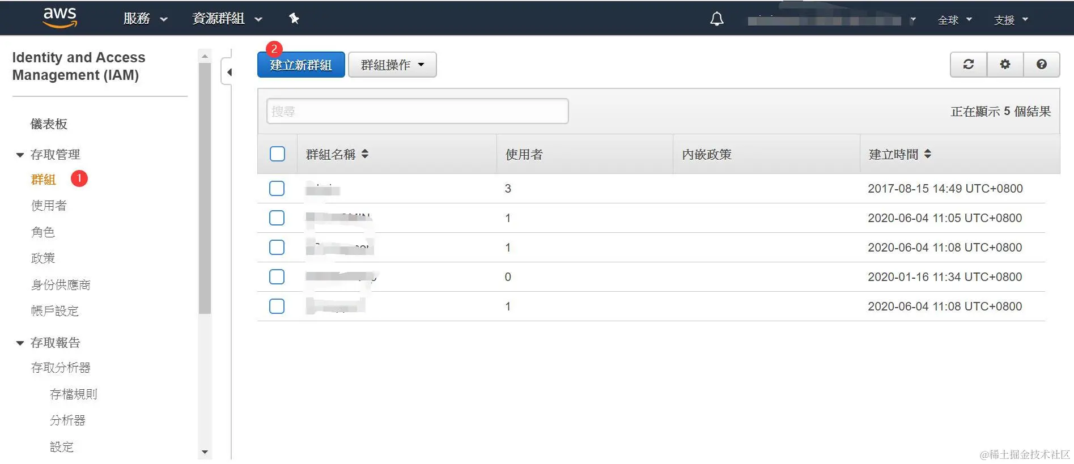Open 設定 under access analyzer
Image resolution: width=1074 pixels, height=464 pixels.
(x=62, y=447)
